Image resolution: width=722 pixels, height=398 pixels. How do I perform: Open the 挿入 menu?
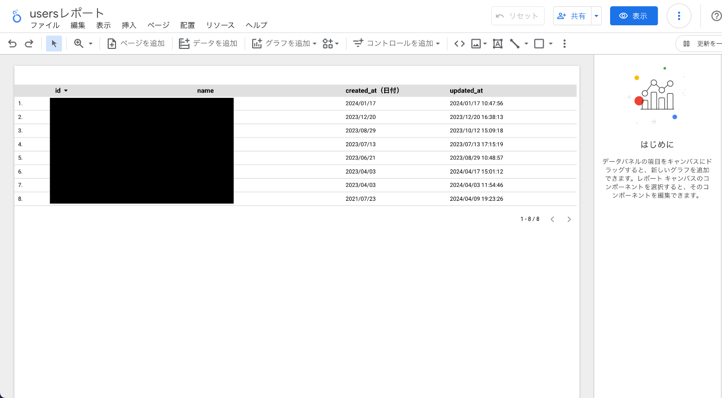click(x=129, y=25)
